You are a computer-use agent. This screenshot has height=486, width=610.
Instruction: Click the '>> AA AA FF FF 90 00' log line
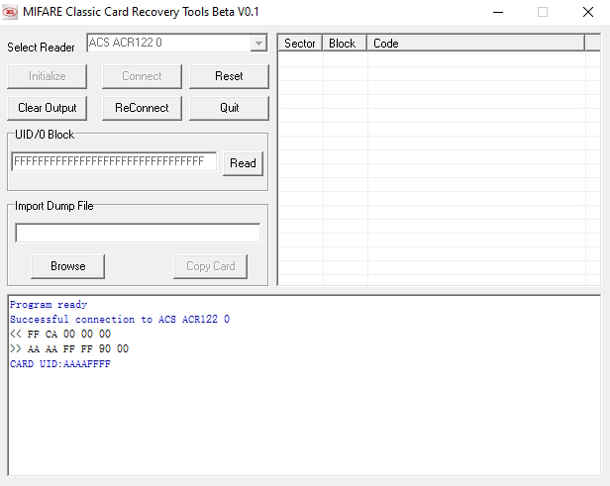tap(69, 348)
